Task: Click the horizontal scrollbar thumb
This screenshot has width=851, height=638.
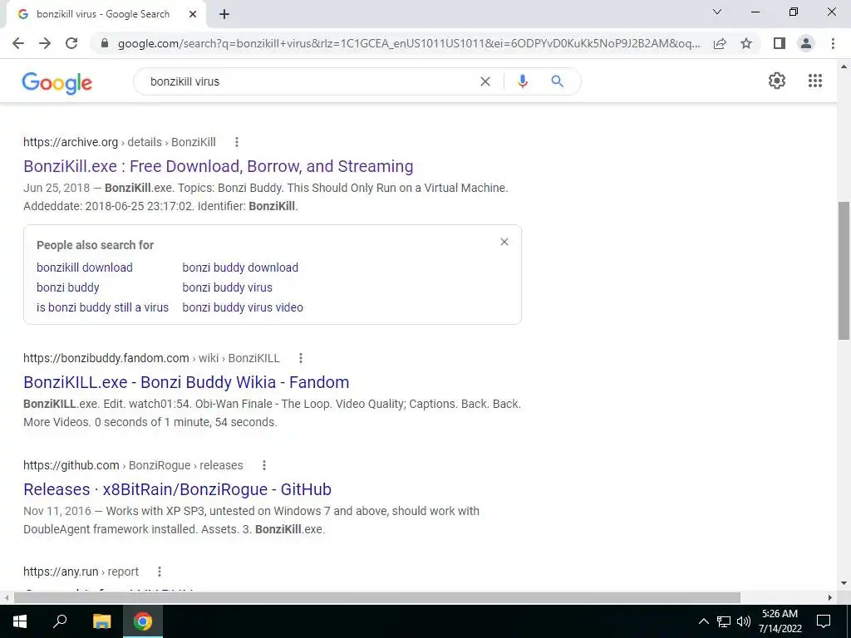Action: pyautogui.click(x=377, y=597)
